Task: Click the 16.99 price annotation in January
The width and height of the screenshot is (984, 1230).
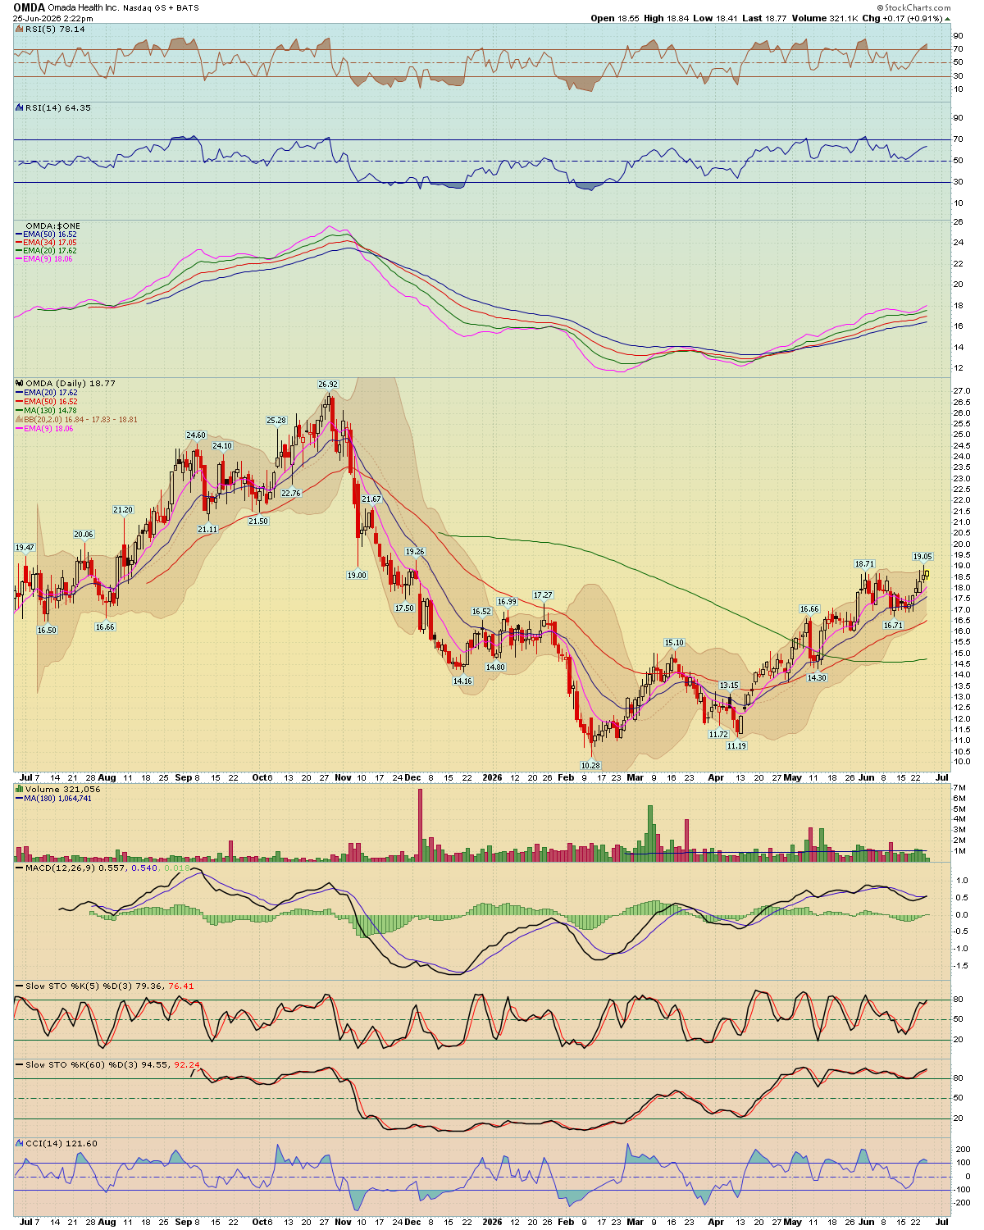Action: [x=507, y=601]
